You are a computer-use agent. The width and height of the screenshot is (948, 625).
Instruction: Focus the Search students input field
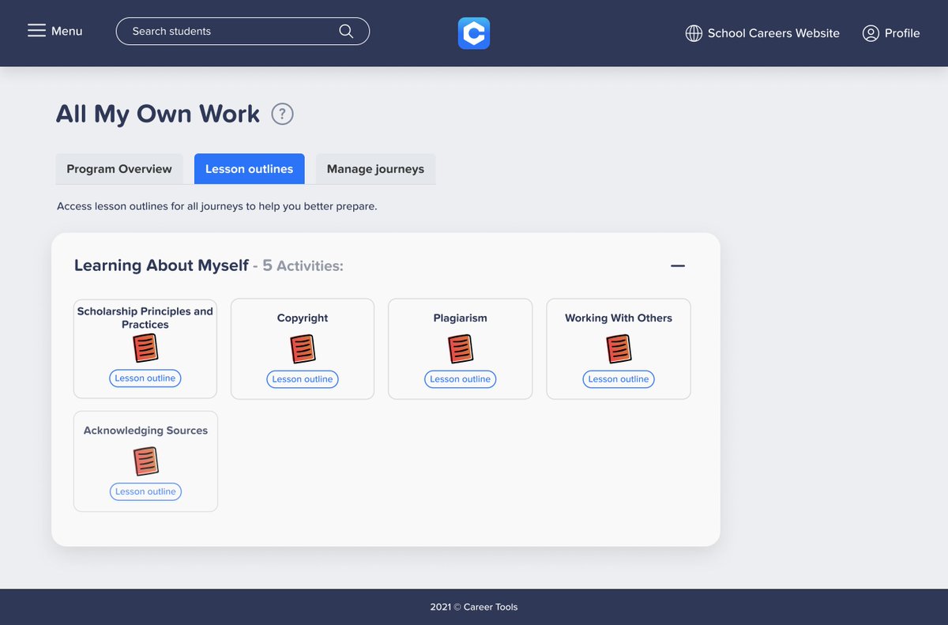pyautogui.click(x=243, y=32)
